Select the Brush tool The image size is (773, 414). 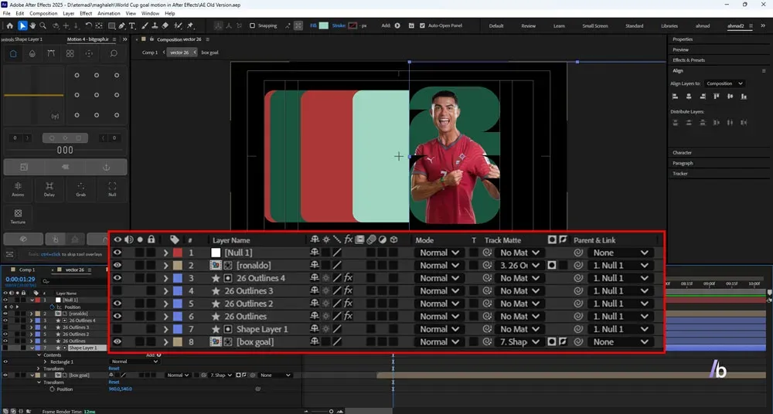point(145,25)
